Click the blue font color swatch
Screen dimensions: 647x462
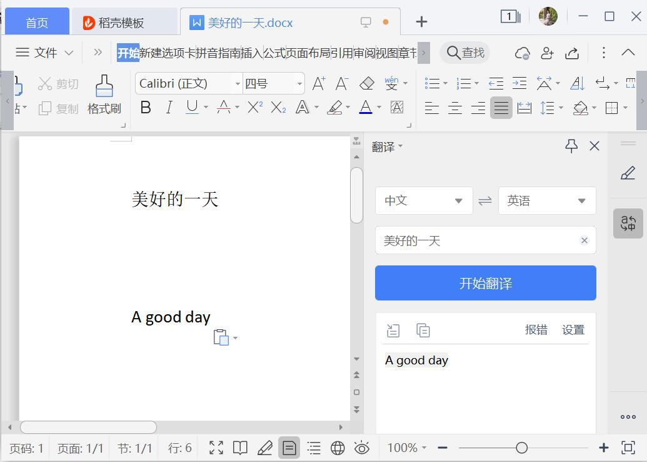(366, 108)
